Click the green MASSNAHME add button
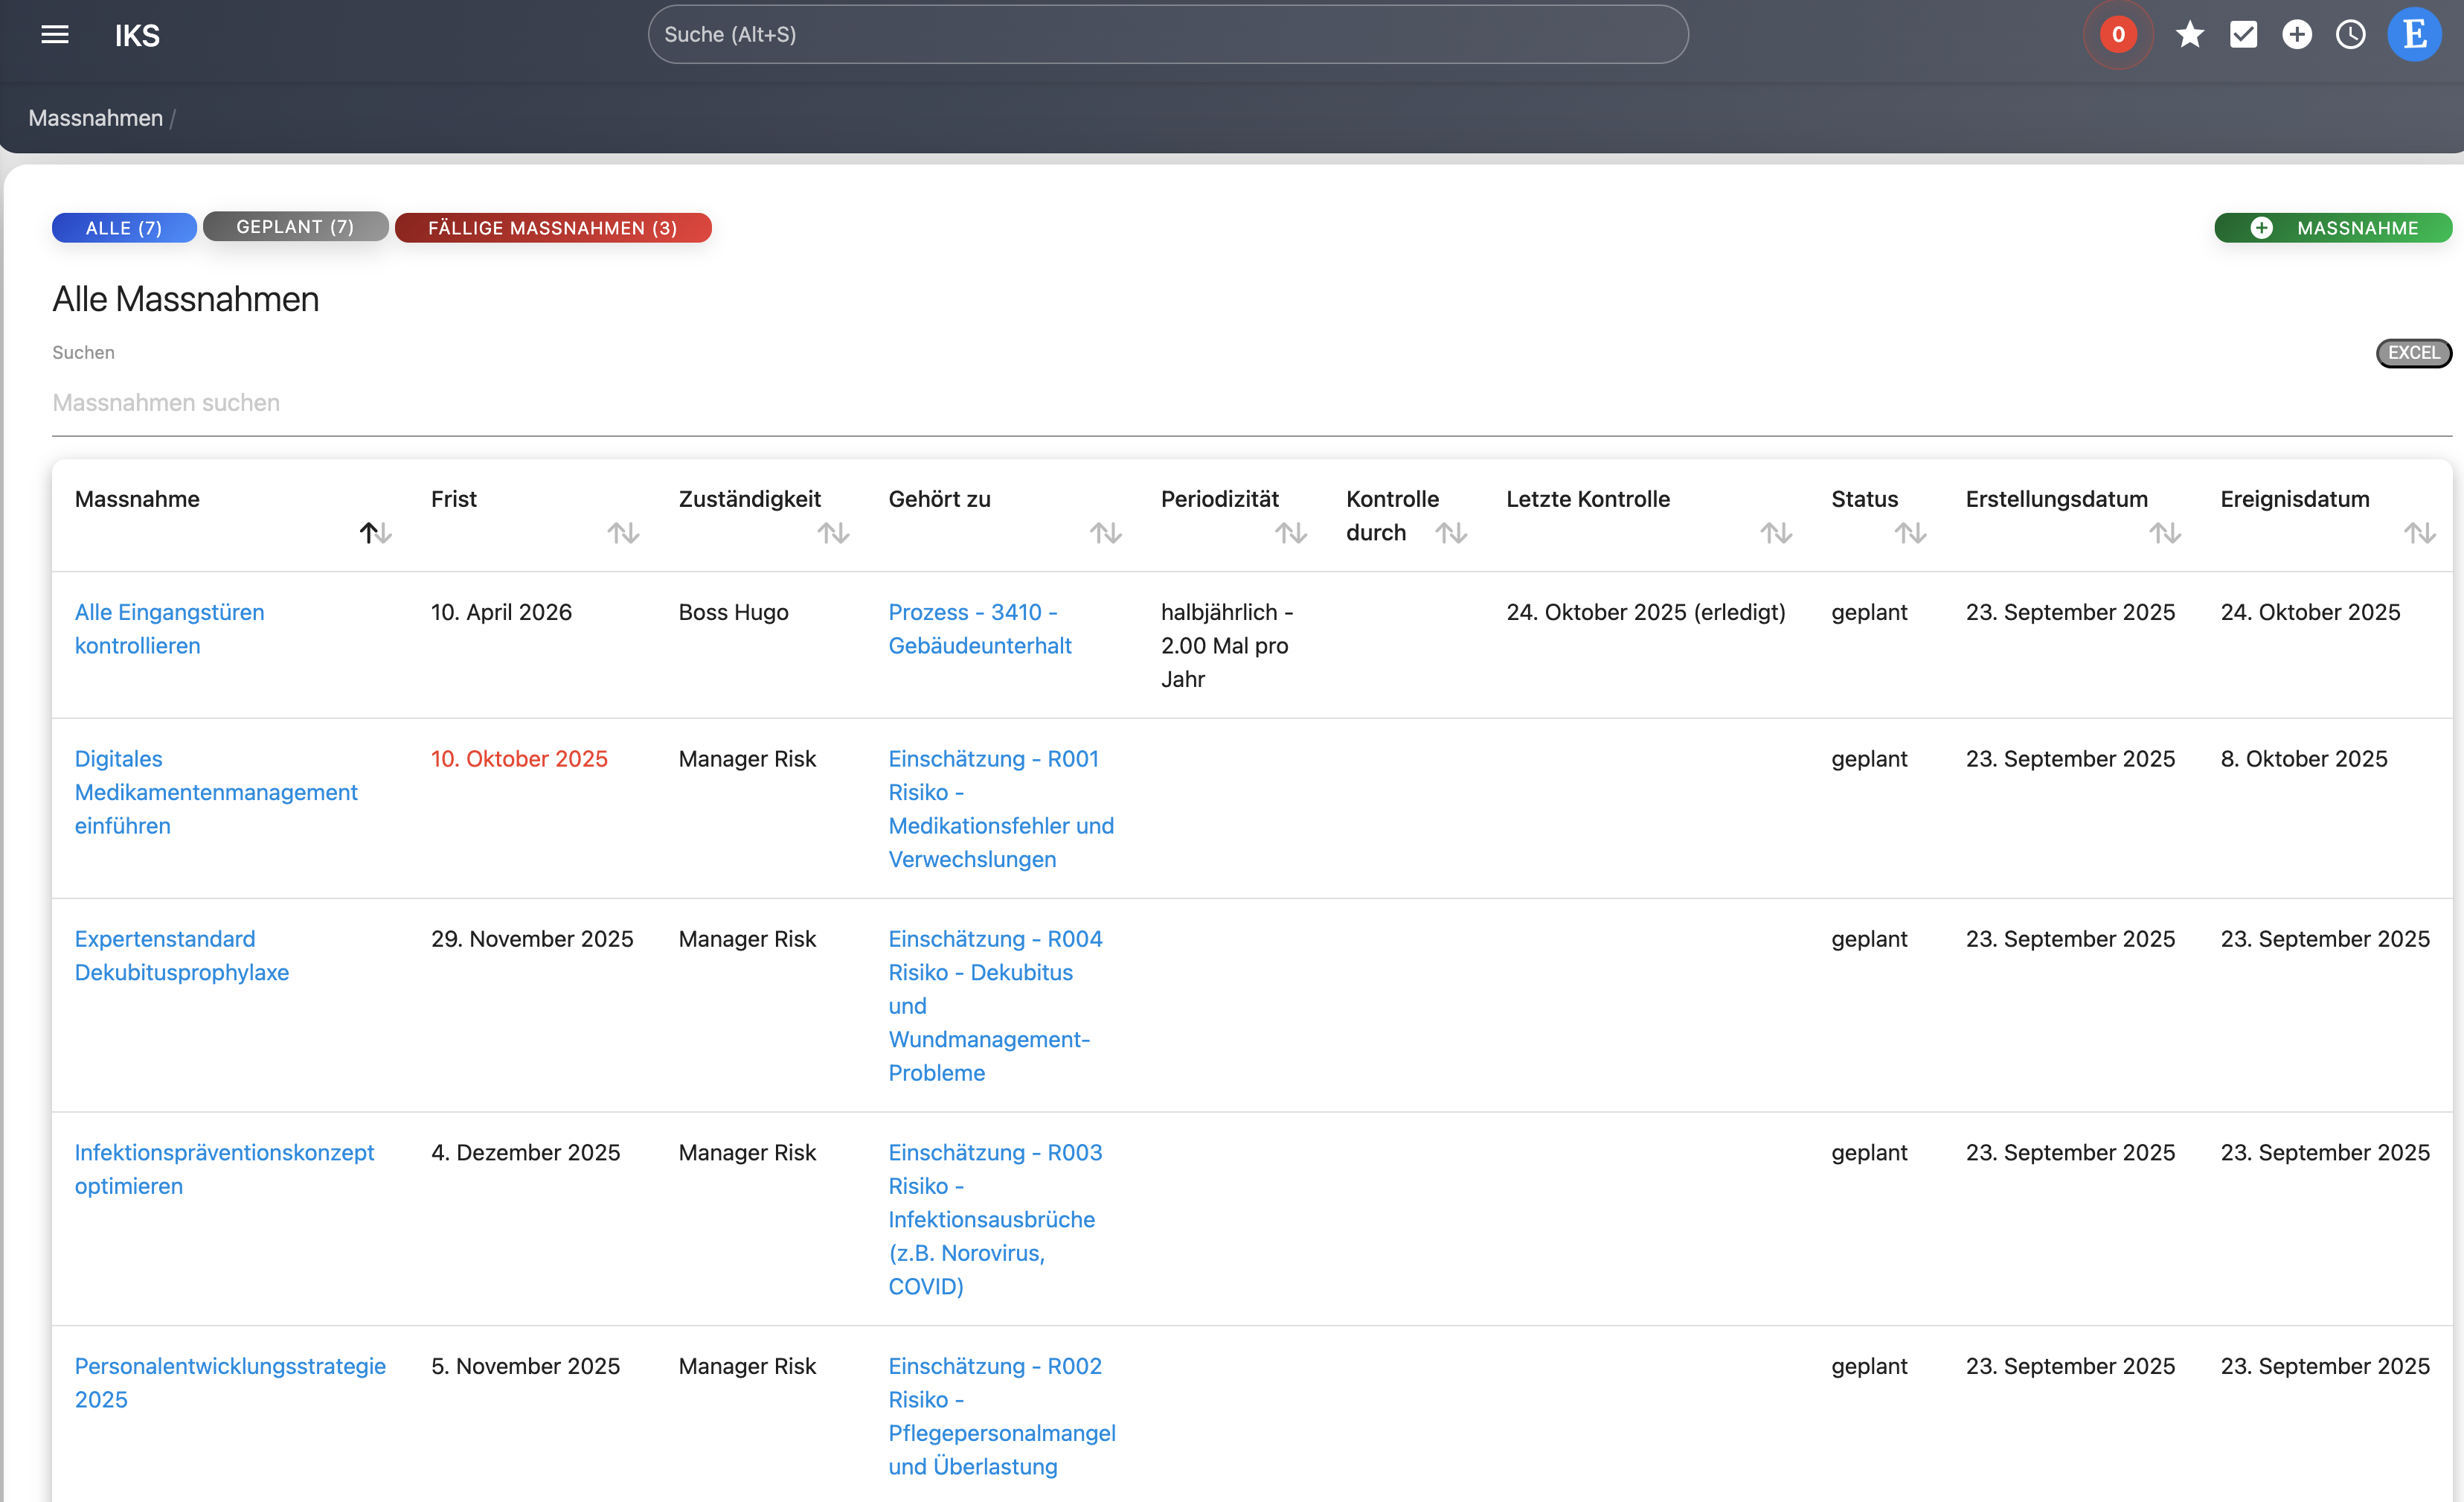This screenshot has width=2464, height=1502. pyautogui.click(x=2332, y=229)
